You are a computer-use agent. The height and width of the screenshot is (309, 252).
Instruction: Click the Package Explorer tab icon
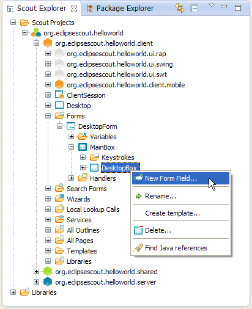click(89, 9)
